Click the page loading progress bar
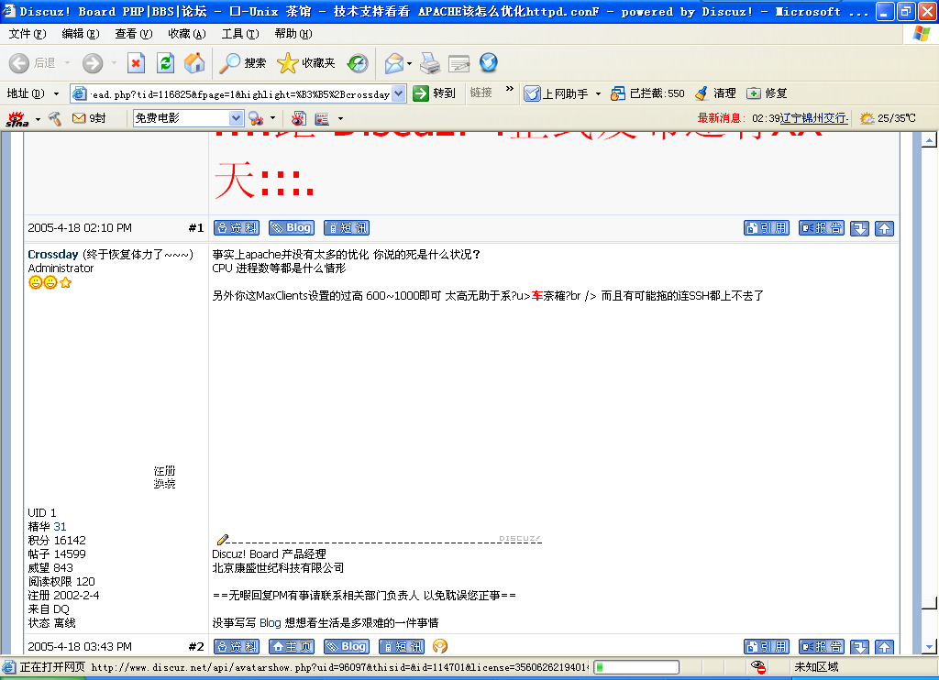Screen dimensions: 939x680 click(x=637, y=667)
